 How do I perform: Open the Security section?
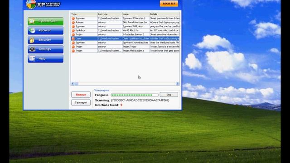tap(45, 40)
